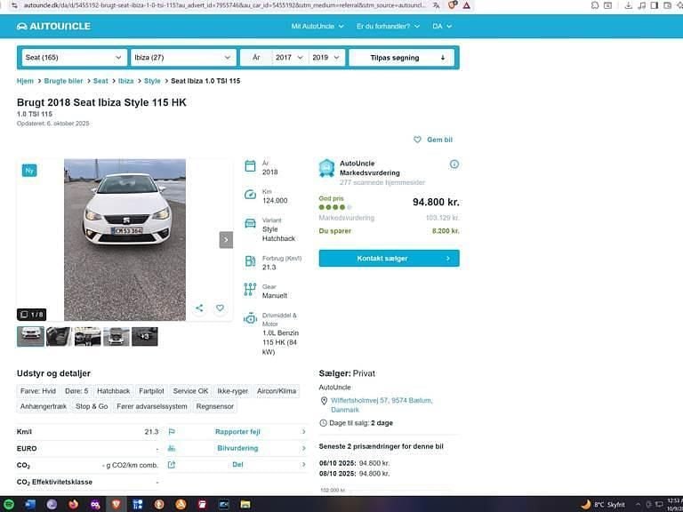Screen dimensions: 683x512
Task: Open Spotify from the taskbar
Action: pos(9,504)
